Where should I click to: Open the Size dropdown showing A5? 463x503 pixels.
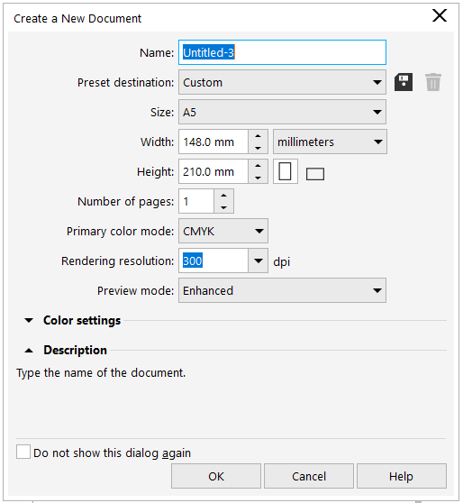tap(282, 112)
